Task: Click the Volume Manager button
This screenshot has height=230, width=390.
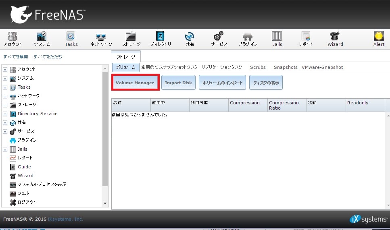Action: (135, 83)
